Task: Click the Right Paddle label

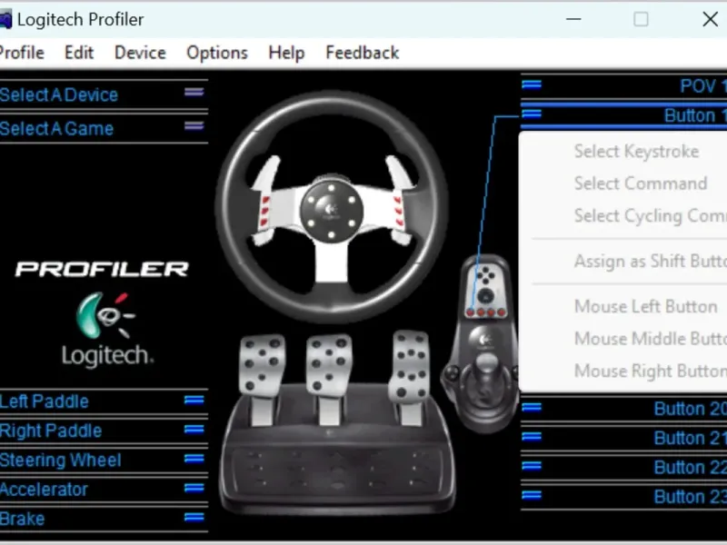Action: point(51,431)
